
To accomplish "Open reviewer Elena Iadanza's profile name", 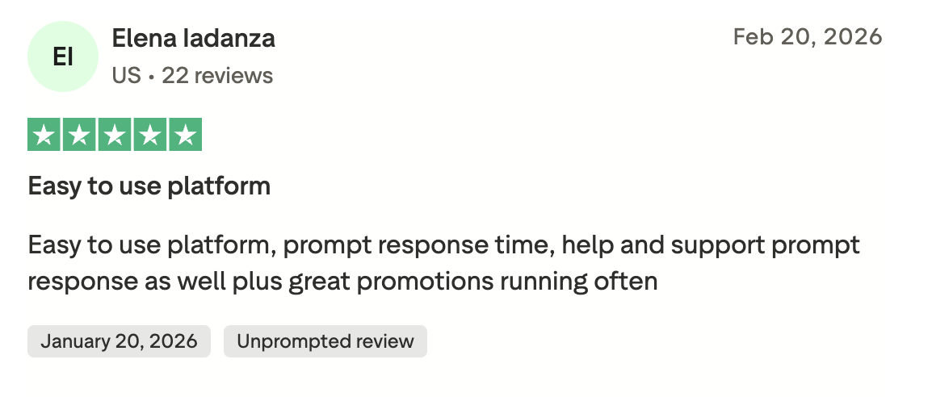I will (193, 38).
